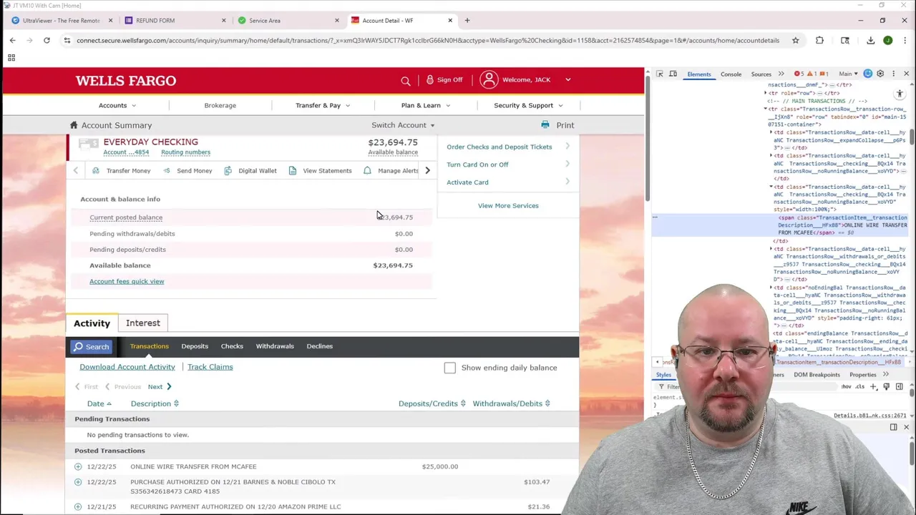Toggle the DevTools device toolbar icon
The height and width of the screenshot is (515, 916).
tap(673, 74)
